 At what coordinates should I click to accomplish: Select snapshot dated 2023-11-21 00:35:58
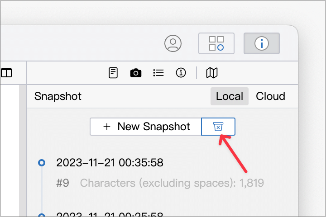[110, 162]
